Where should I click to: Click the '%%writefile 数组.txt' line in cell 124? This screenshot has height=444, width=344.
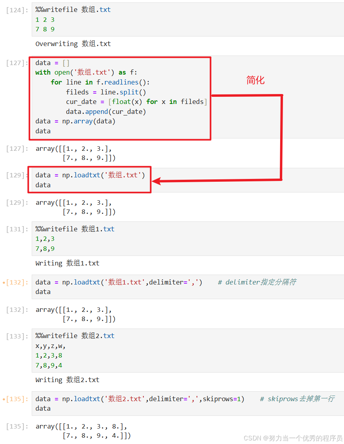point(73,10)
